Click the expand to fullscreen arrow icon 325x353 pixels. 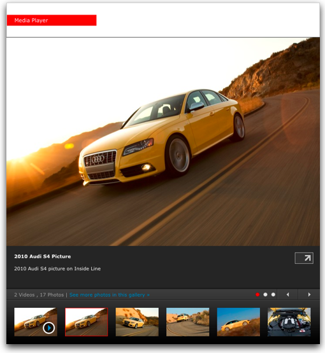[304, 258]
